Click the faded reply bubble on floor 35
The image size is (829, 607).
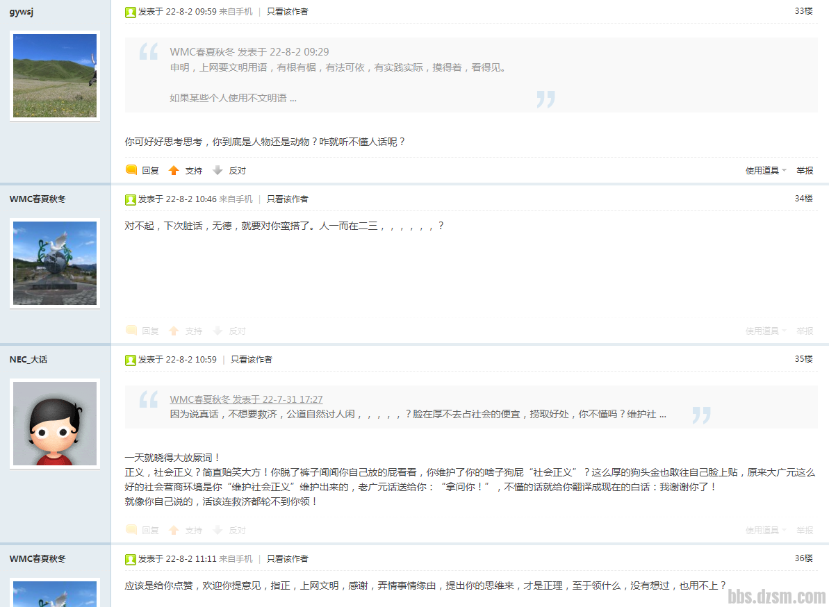(x=131, y=530)
